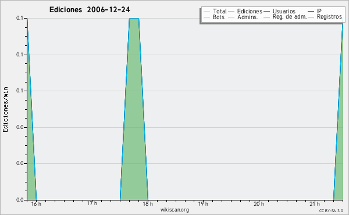The width and height of the screenshot is (349, 215).
Task: Click the Ediciones legend entry
Action: [x=245, y=11]
